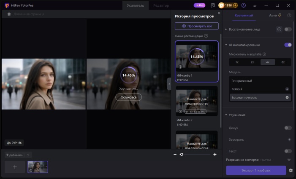Click the zoom slider handle
The height and width of the screenshot is (179, 296).
click(x=182, y=154)
